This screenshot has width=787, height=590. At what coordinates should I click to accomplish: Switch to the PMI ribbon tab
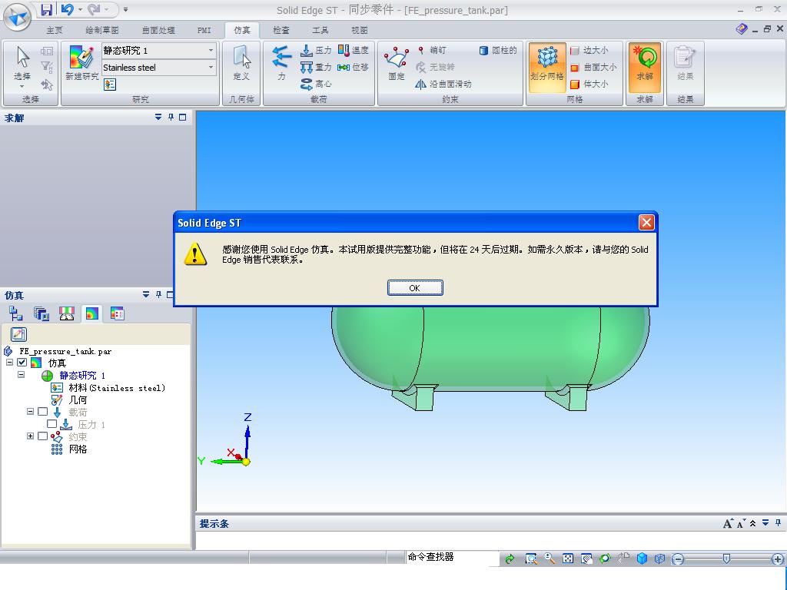(x=204, y=31)
